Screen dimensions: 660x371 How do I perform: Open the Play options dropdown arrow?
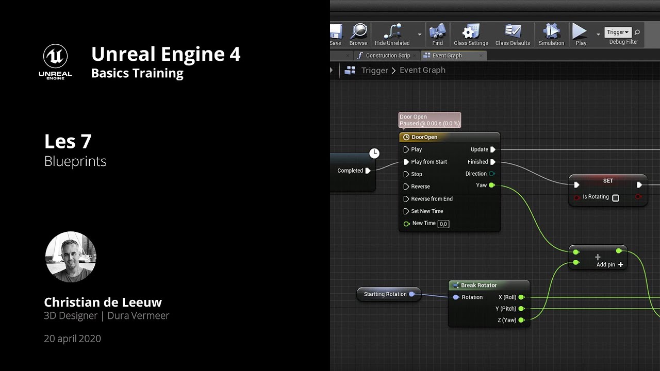pos(598,35)
